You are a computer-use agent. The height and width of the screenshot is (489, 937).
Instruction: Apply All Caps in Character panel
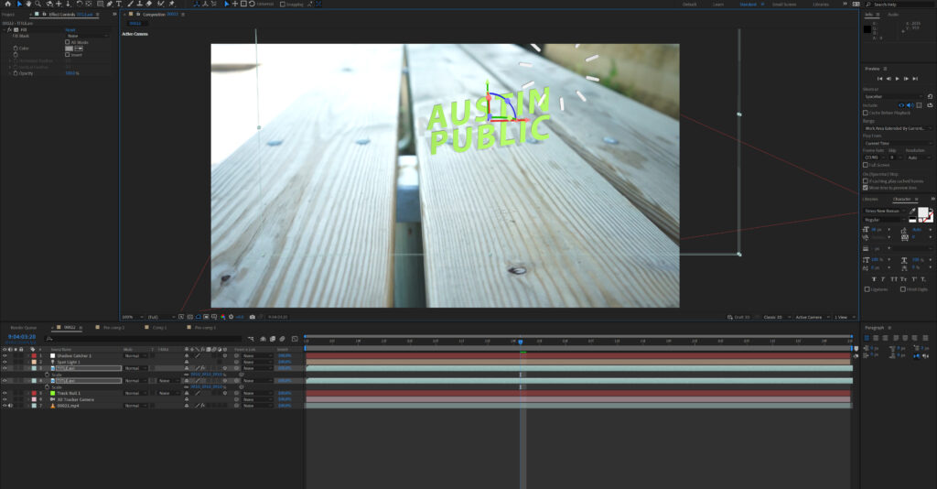coord(894,279)
